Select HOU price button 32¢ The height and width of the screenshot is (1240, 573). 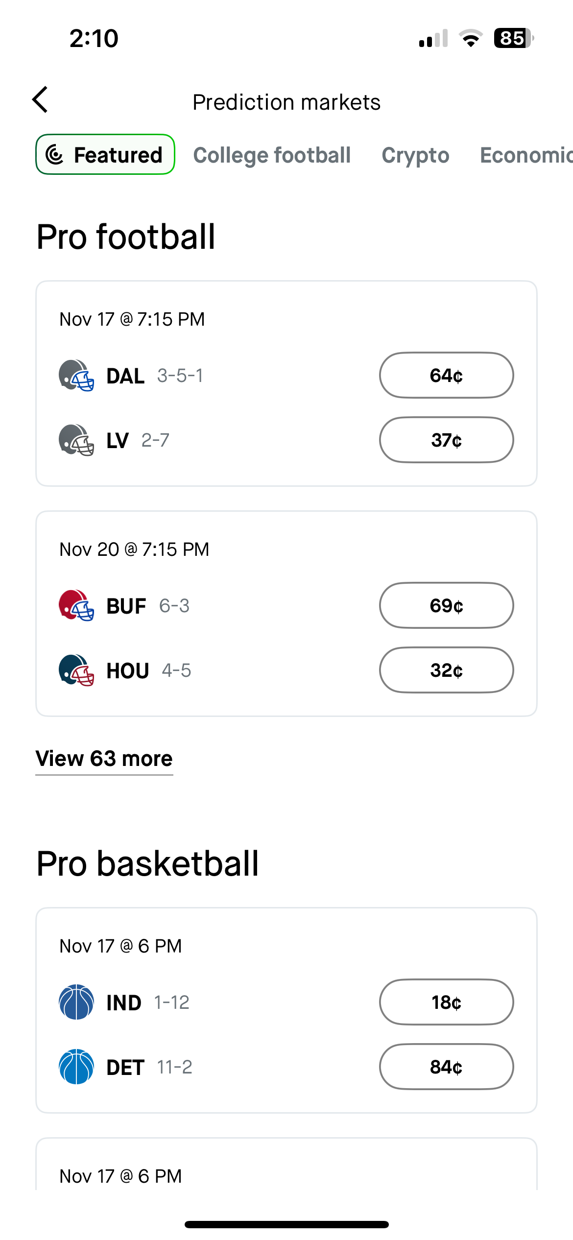[446, 670]
